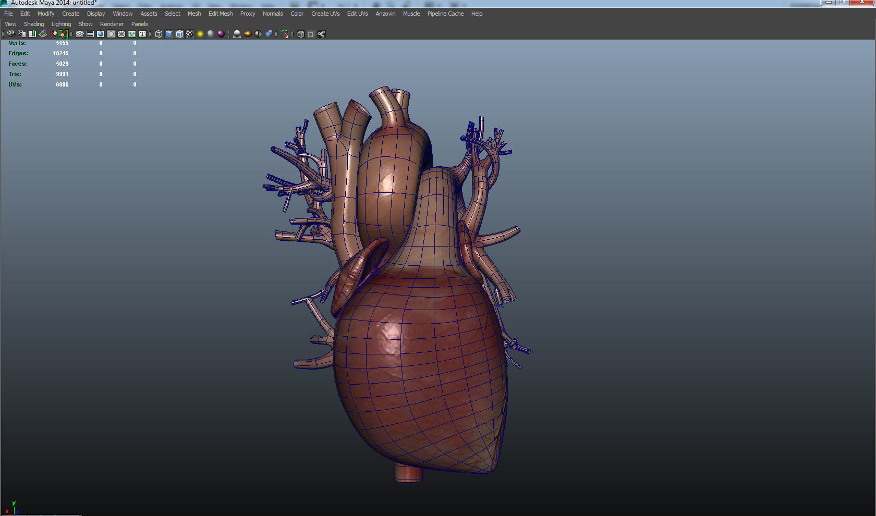Viewport: 876px width, 516px height.
Task: Open the File menu
Action: click(x=8, y=14)
